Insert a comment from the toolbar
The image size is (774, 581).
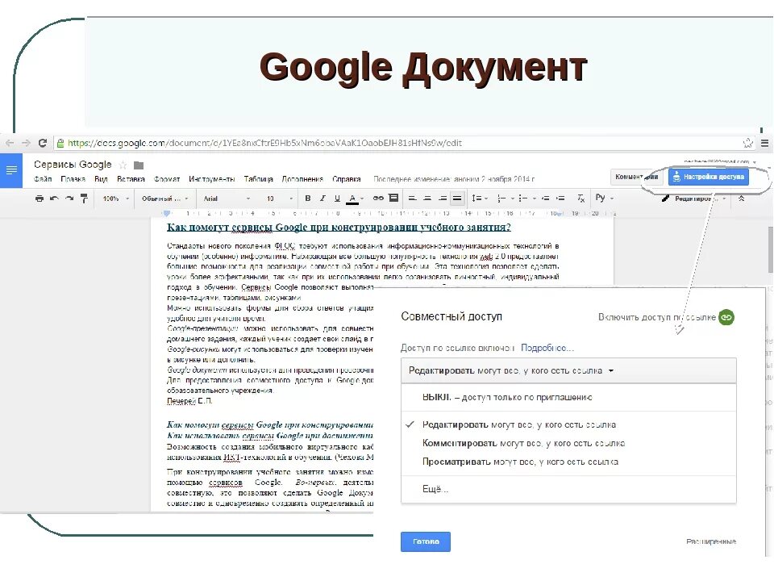tap(393, 198)
